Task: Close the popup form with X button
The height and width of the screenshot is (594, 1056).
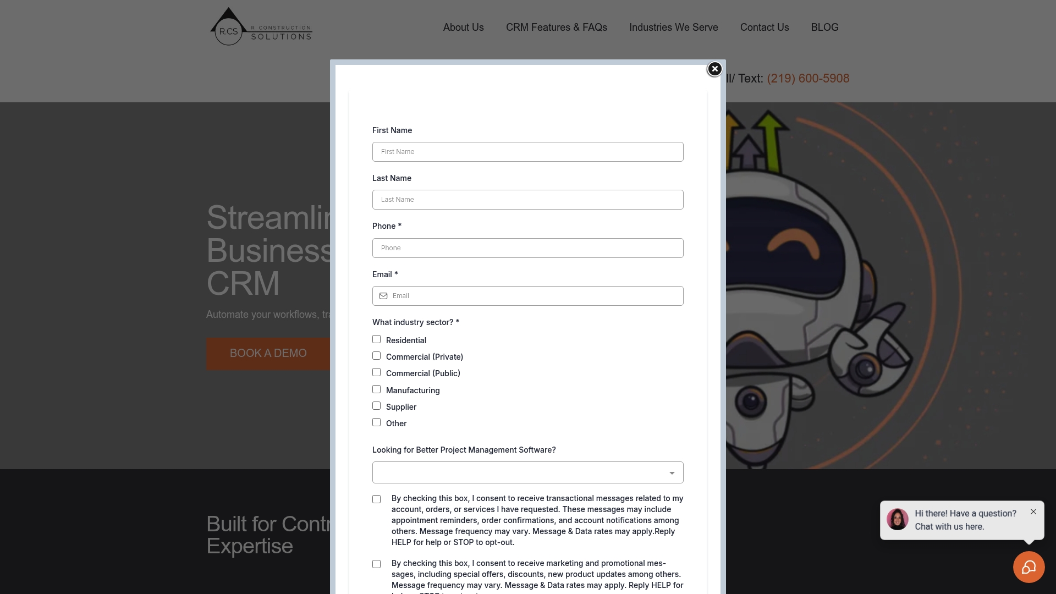Action: coord(714,69)
